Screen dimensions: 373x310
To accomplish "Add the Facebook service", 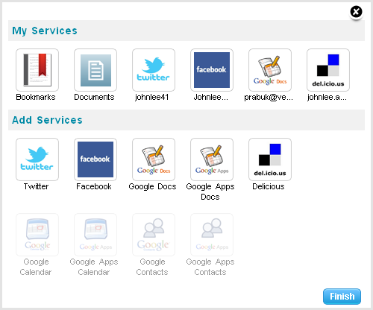I will (95, 159).
